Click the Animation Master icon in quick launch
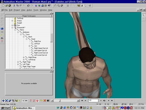The height and width of the screenshot is (110, 146). [x=91, y=108]
